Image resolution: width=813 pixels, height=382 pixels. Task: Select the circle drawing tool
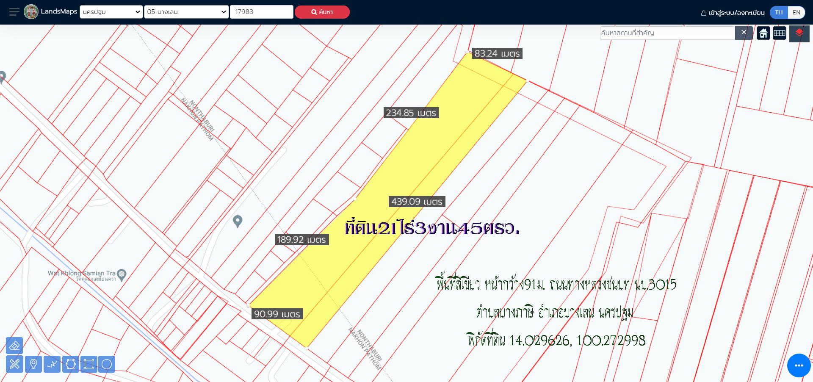[x=107, y=364]
